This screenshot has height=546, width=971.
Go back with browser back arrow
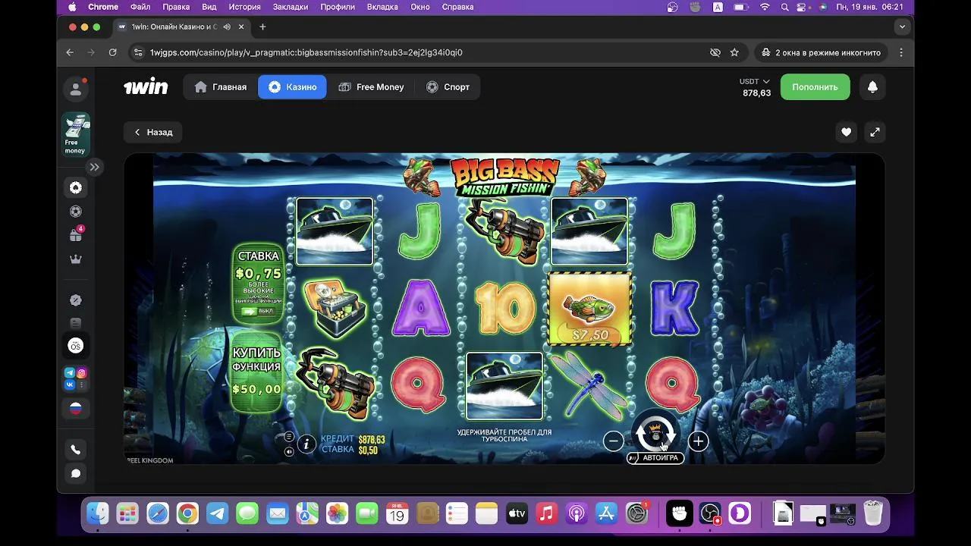70,52
